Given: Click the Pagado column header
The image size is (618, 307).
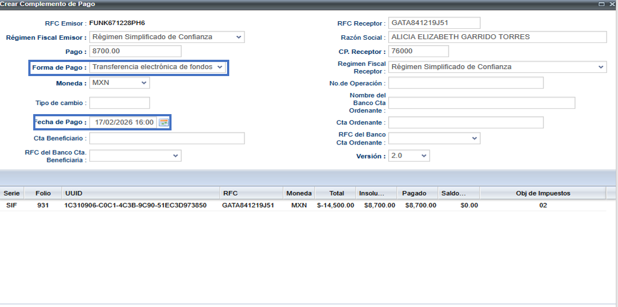Looking at the screenshot, I should click(x=414, y=193).
